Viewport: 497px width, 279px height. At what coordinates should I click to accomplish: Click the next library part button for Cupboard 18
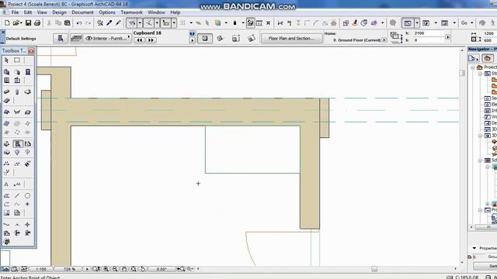coord(151,40)
